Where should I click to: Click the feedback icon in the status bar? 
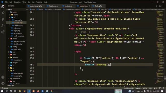pyautogui.click(x=160, y=88)
